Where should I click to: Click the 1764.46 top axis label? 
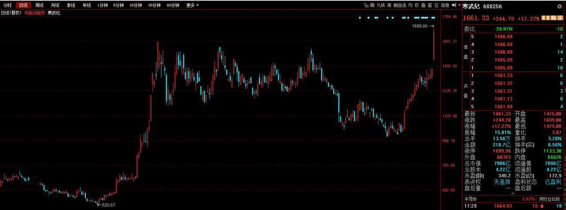[x=450, y=17]
